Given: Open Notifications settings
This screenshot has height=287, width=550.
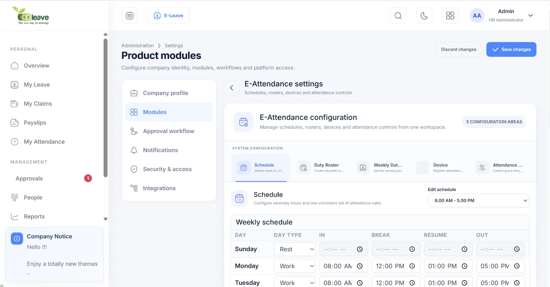Looking at the screenshot, I should 169,150.
